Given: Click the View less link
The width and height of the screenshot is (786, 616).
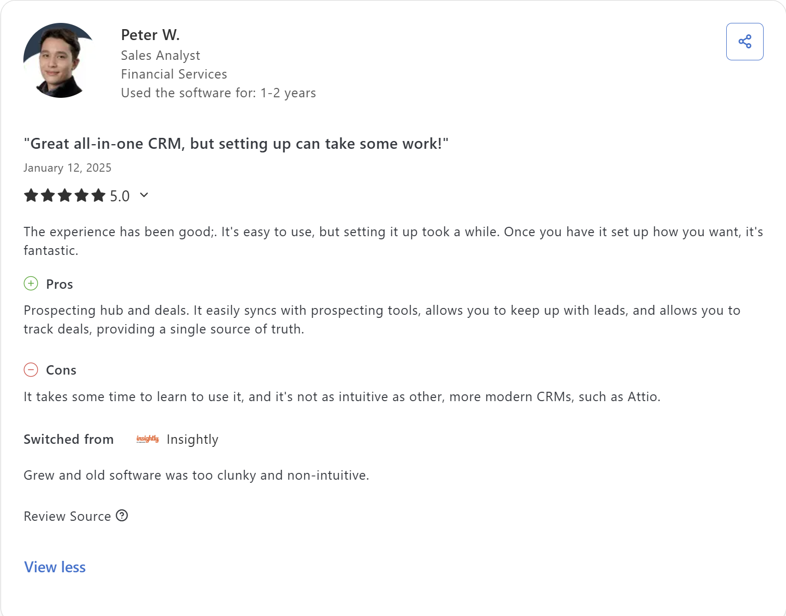Looking at the screenshot, I should [x=54, y=567].
